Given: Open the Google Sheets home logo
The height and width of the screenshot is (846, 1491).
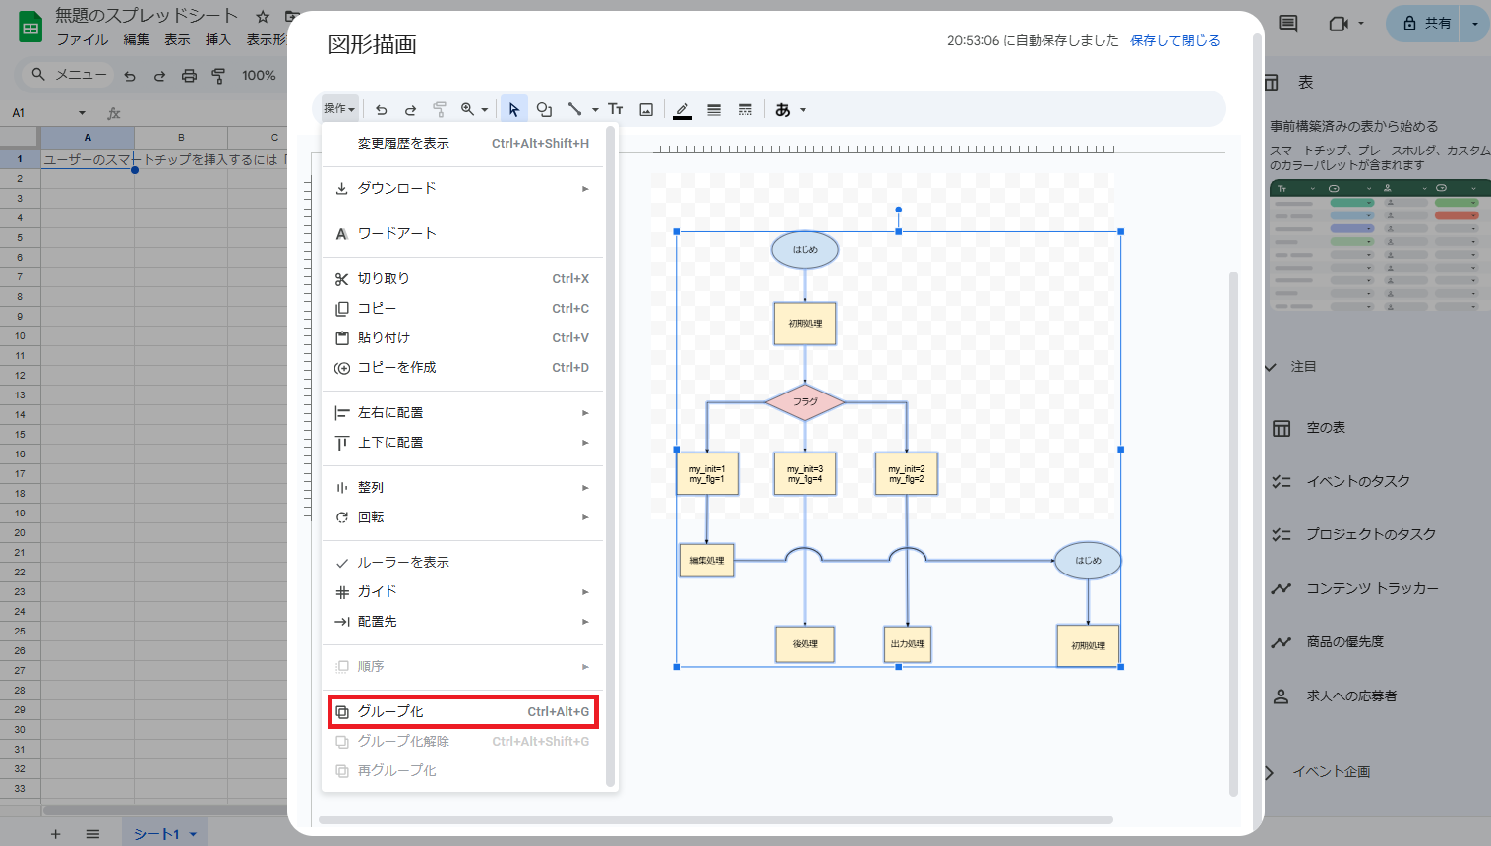Looking at the screenshot, I should click(x=30, y=28).
